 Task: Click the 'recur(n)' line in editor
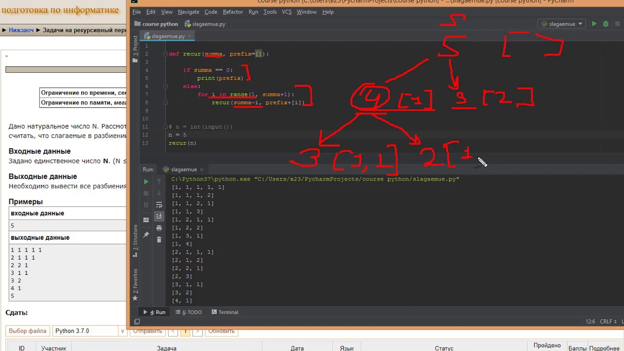tap(182, 143)
